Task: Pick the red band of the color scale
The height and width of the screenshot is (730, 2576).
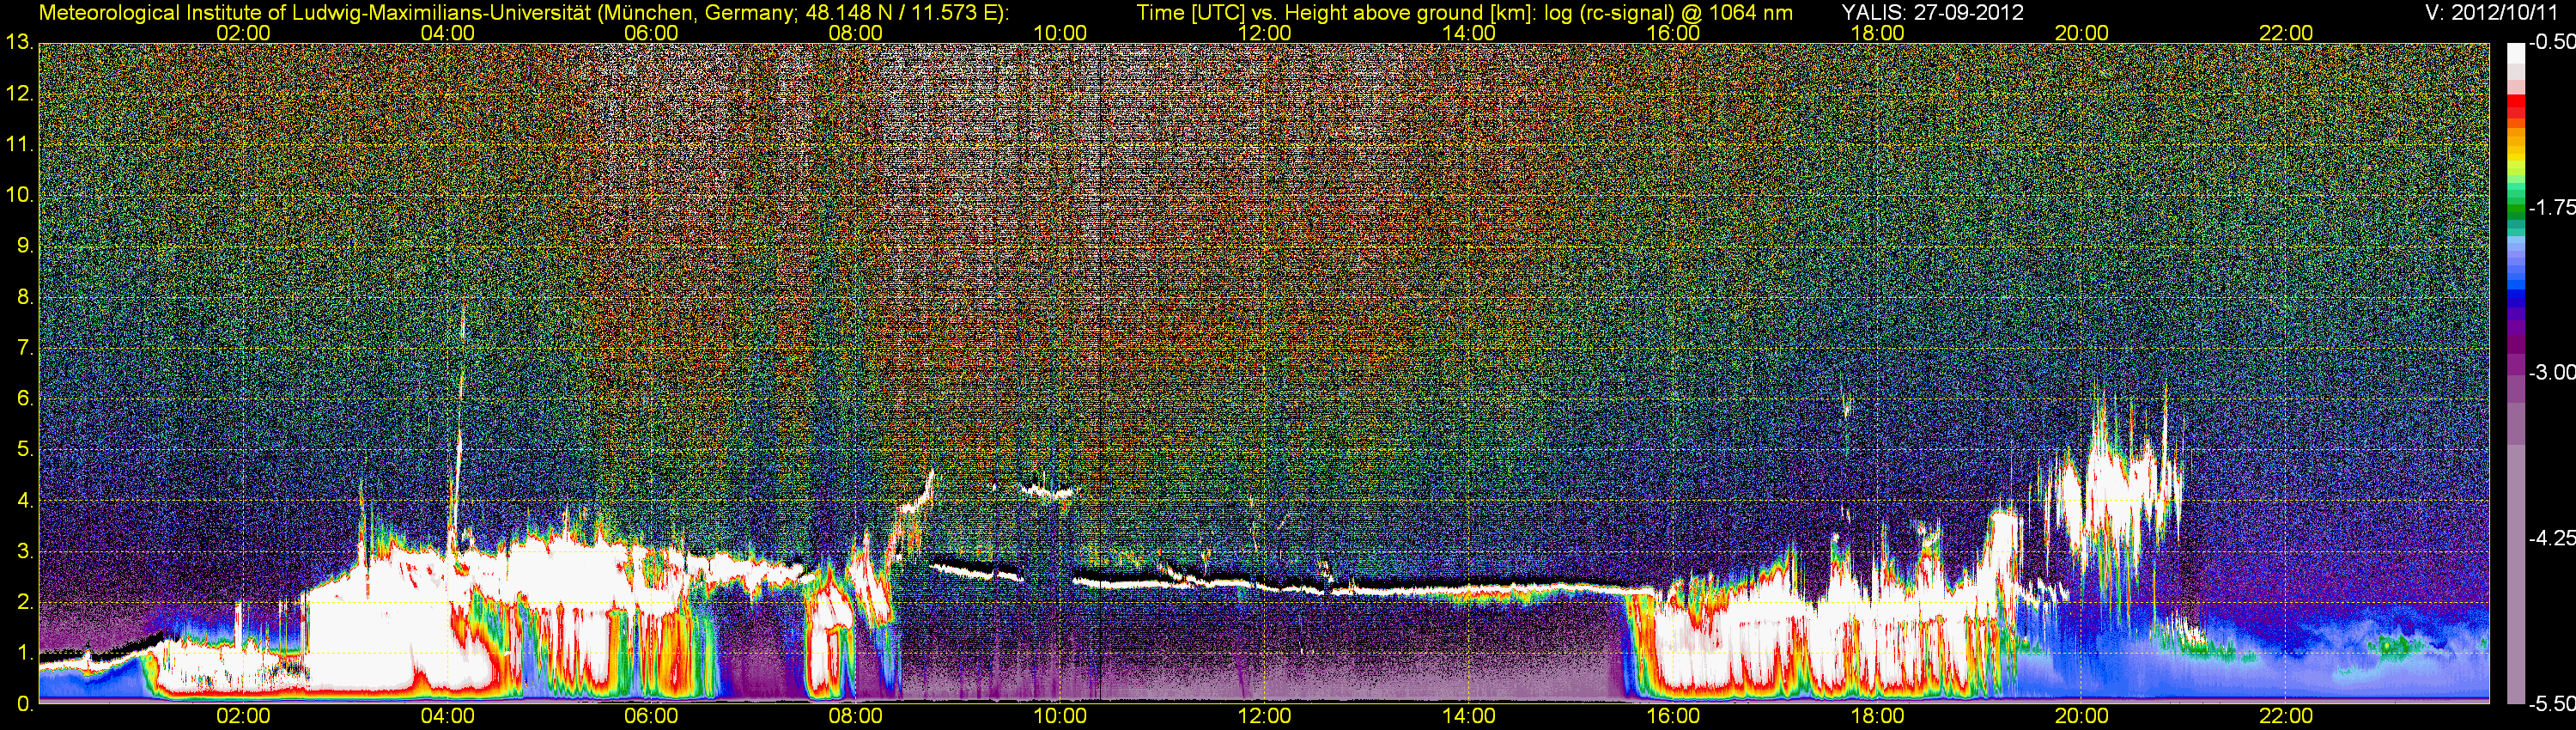Action: click(2516, 107)
